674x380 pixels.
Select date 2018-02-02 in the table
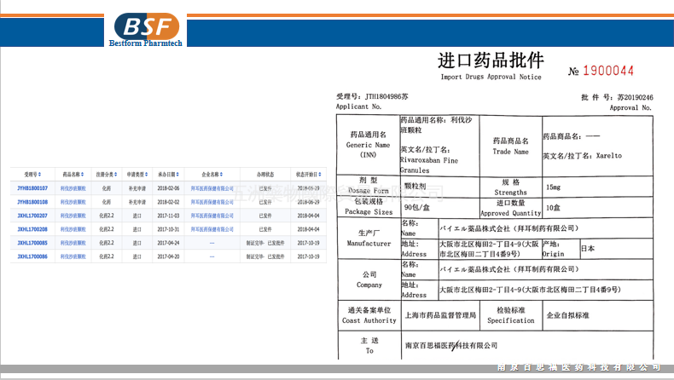coord(168,202)
